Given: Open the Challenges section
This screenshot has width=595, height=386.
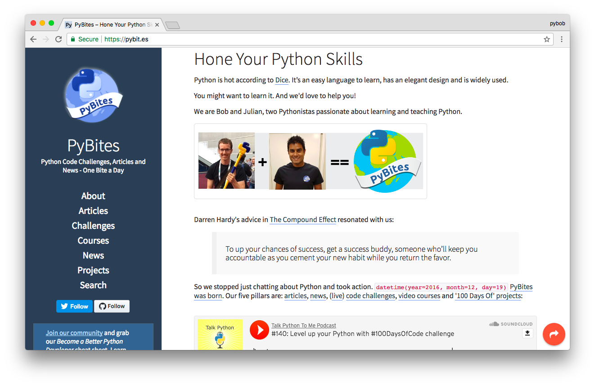Looking at the screenshot, I should click(93, 225).
